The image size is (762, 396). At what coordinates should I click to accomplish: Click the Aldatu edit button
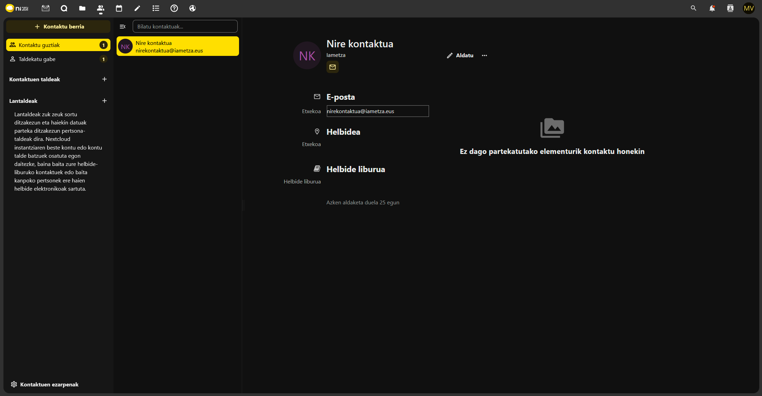click(x=460, y=56)
